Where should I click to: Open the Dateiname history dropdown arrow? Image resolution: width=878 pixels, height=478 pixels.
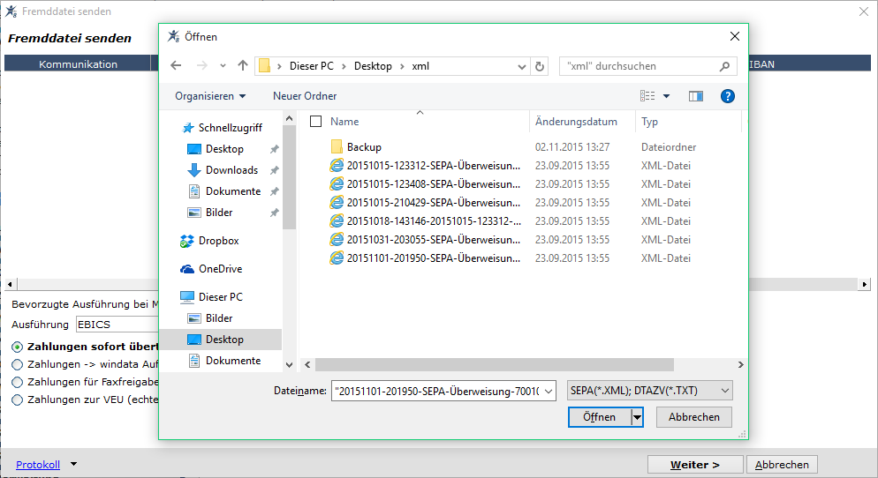tap(549, 392)
